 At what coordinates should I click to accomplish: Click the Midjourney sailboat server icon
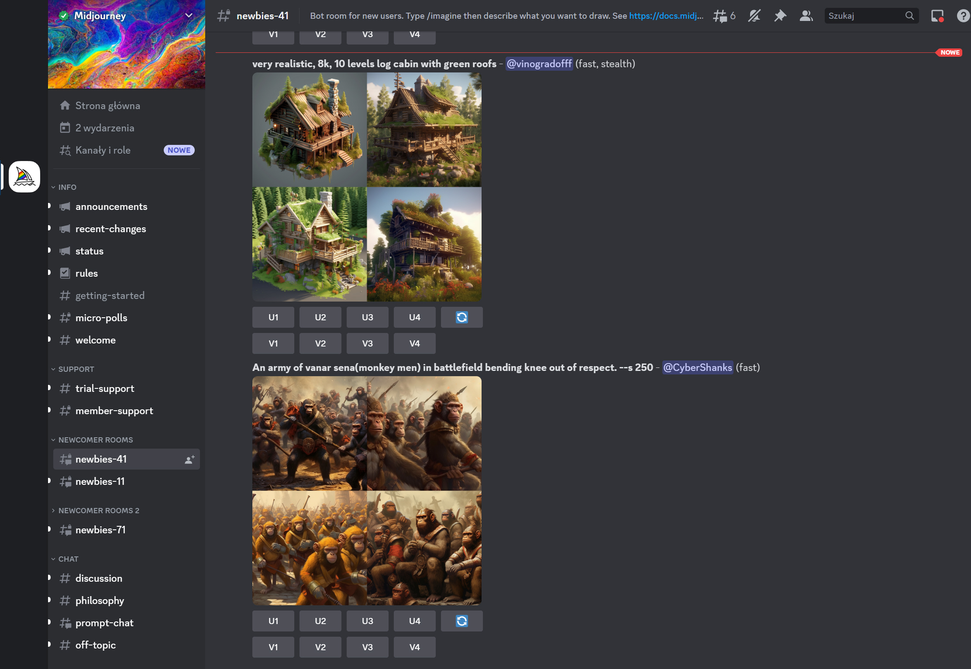click(24, 177)
